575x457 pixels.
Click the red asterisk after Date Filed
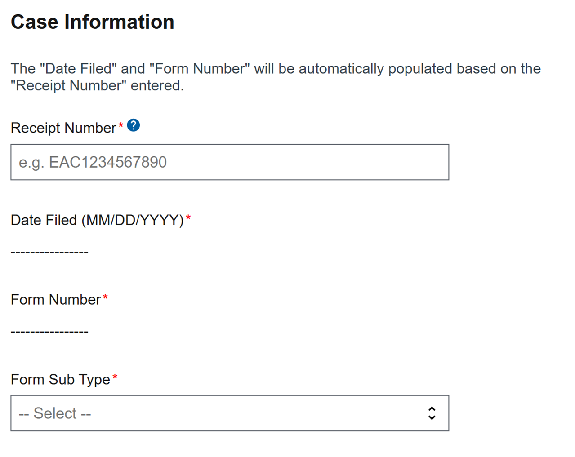pyautogui.click(x=188, y=218)
